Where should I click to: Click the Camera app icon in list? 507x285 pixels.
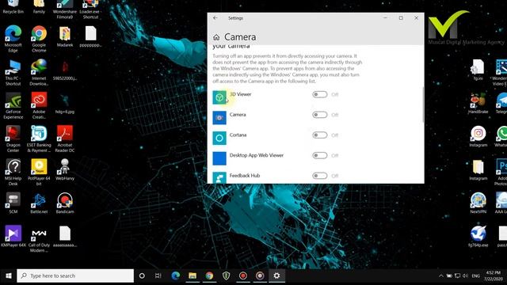tap(219, 118)
